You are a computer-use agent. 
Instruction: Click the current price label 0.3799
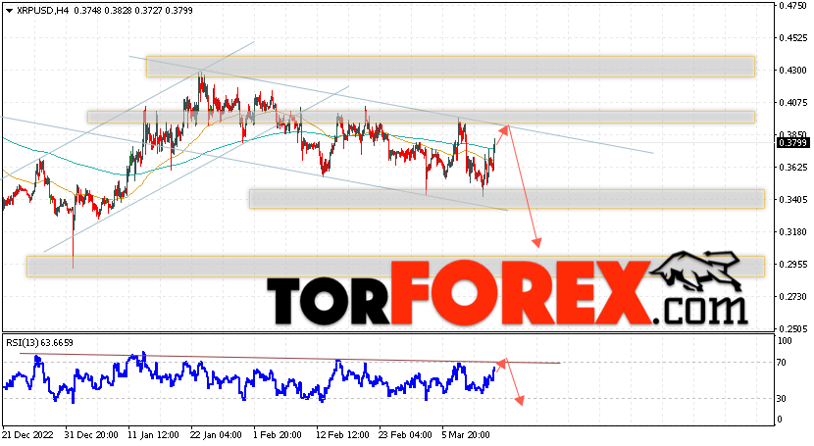(x=792, y=142)
